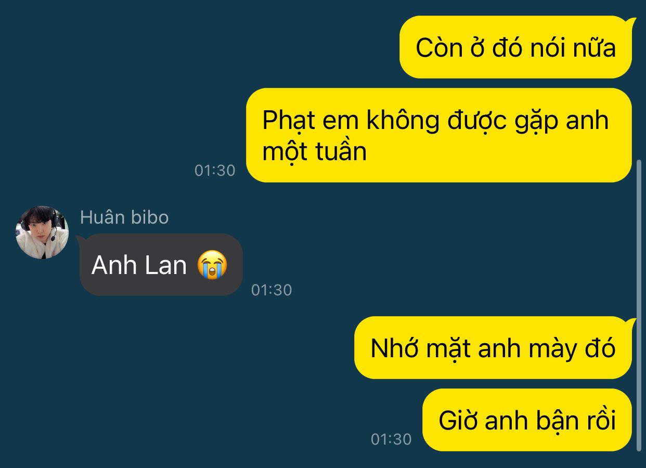Click the 'Anh Lan' text in gray bubble

coord(139,265)
